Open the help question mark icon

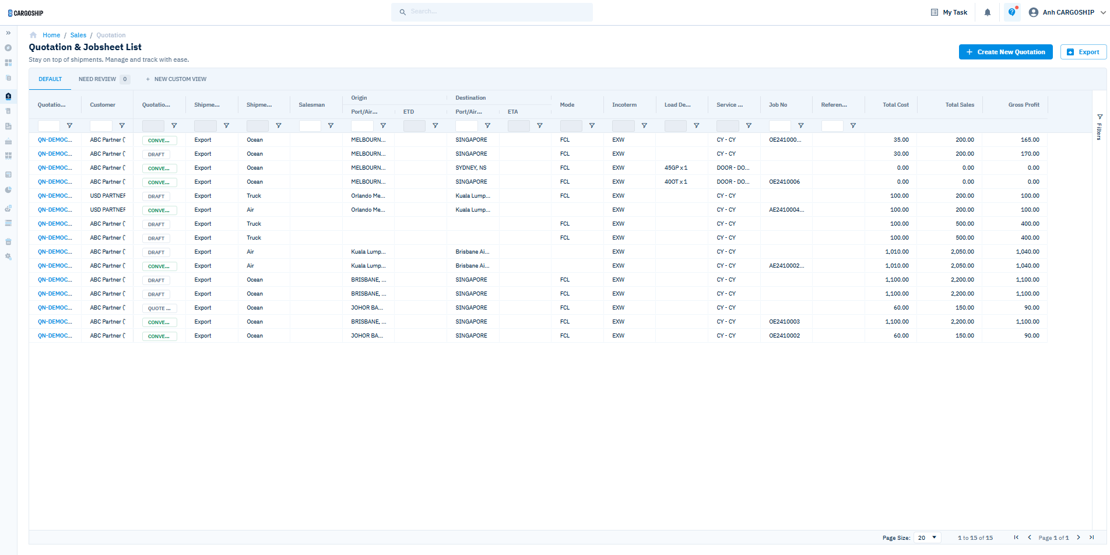tap(1012, 12)
